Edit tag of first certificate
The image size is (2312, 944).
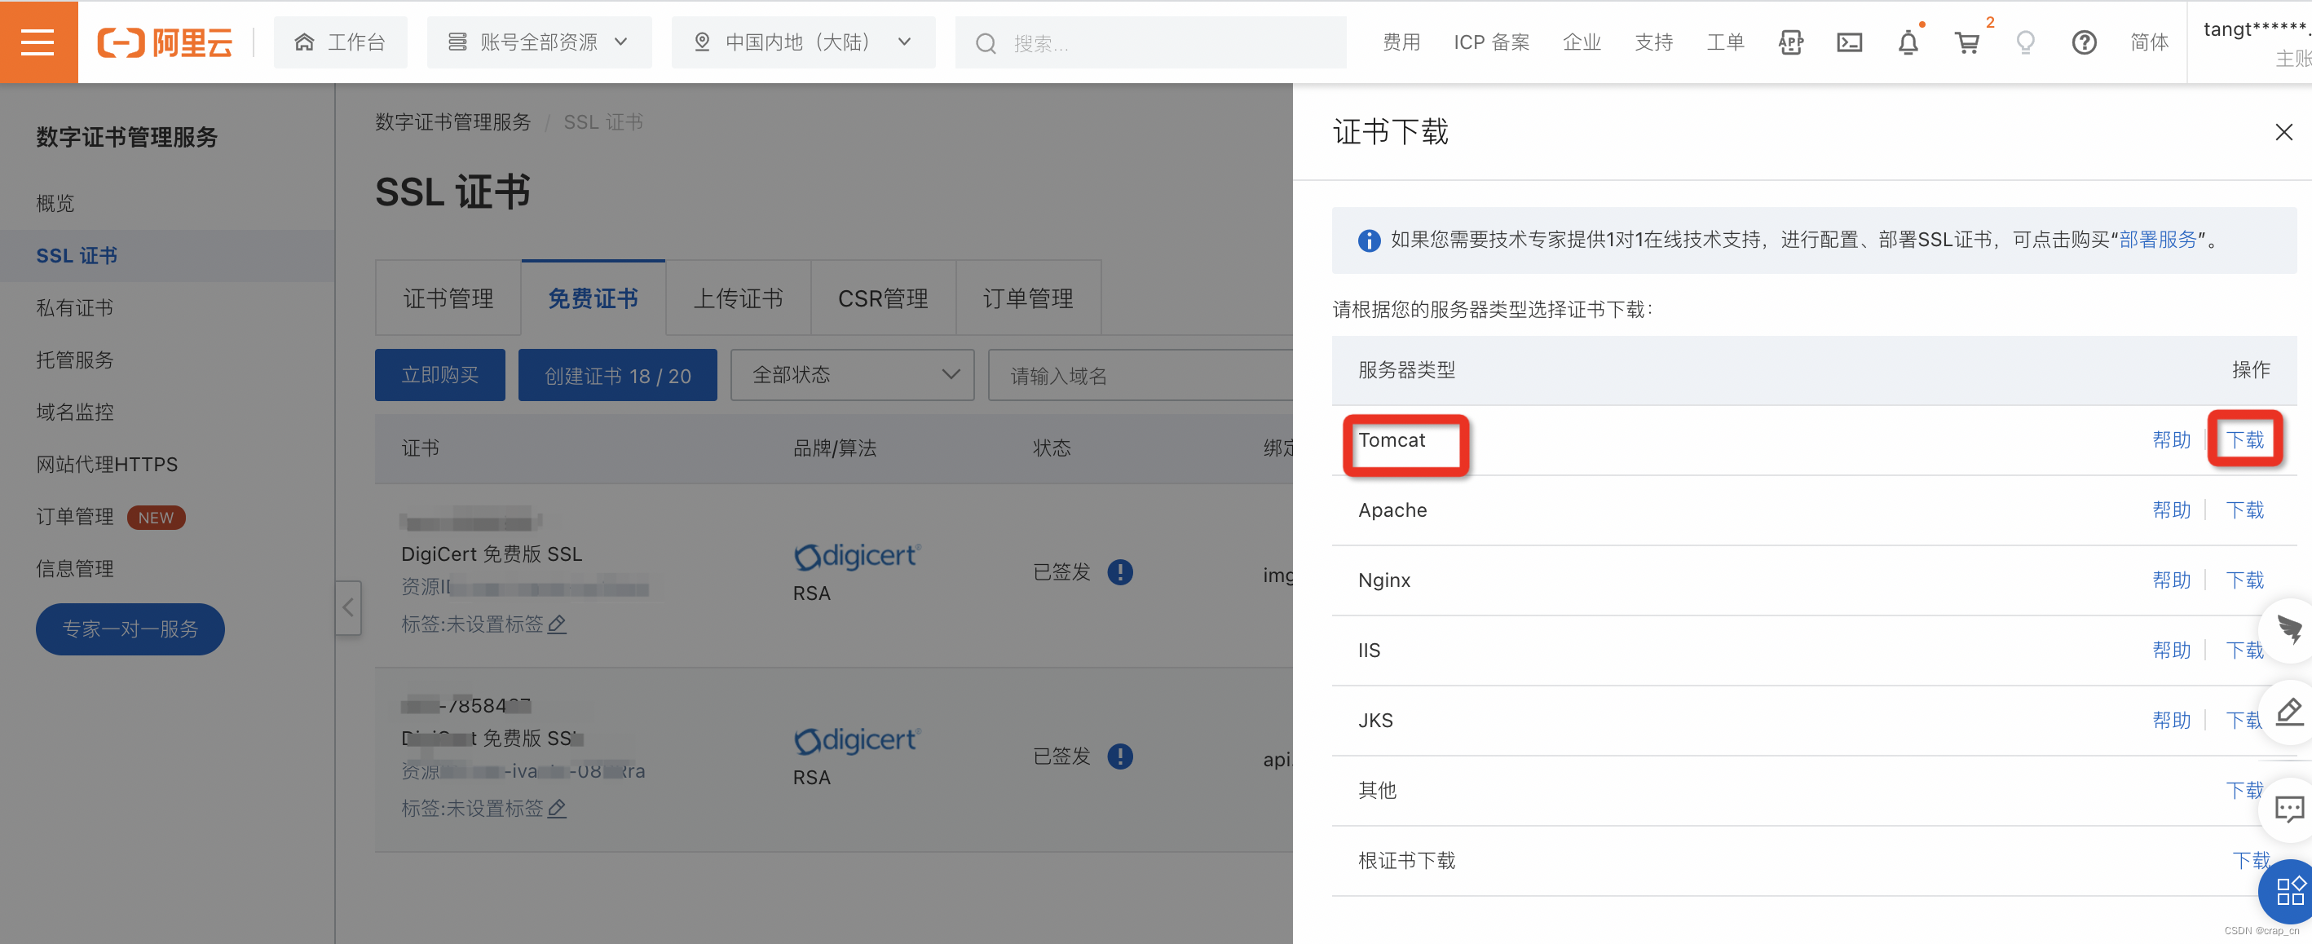[x=557, y=624]
